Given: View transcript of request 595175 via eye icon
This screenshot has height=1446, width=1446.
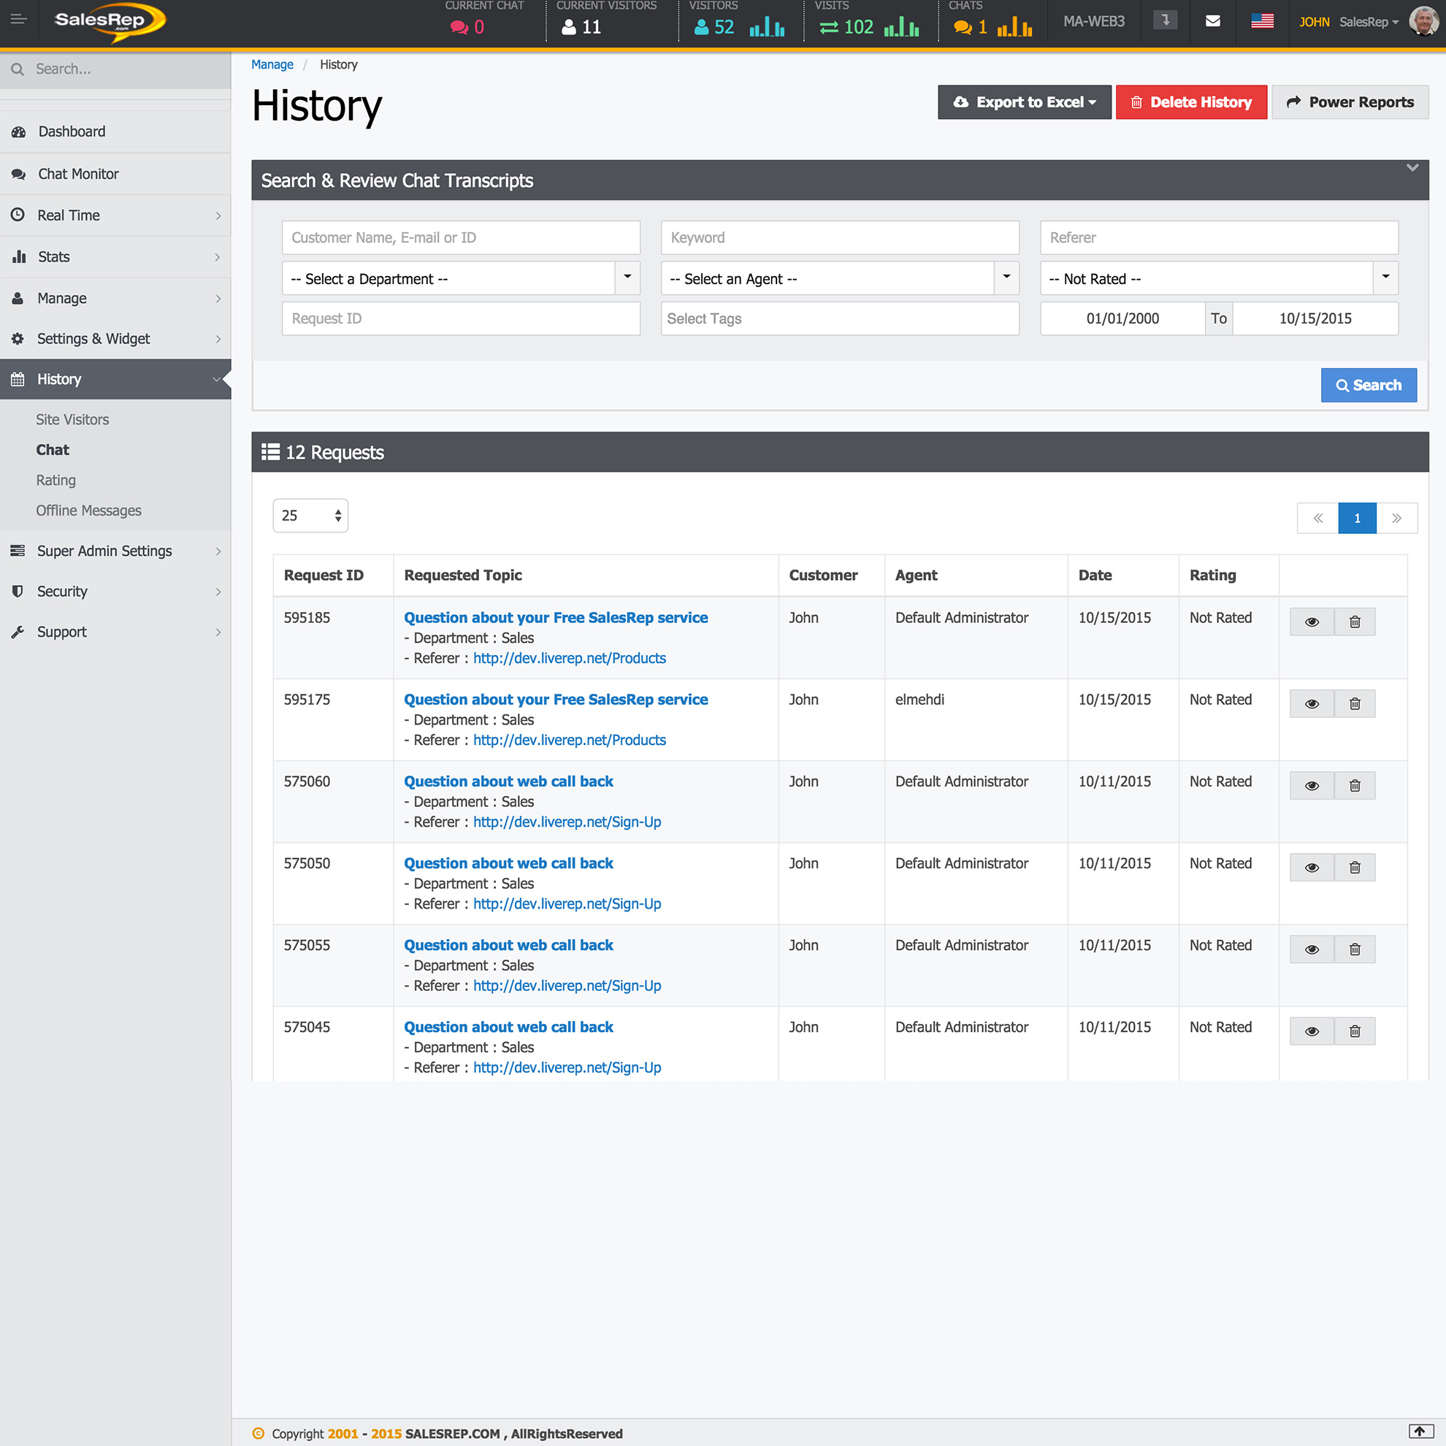Looking at the screenshot, I should pos(1312,703).
